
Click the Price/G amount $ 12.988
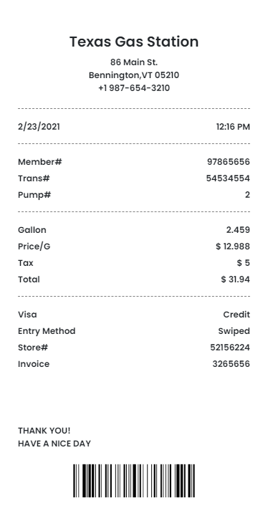(x=233, y=247)
